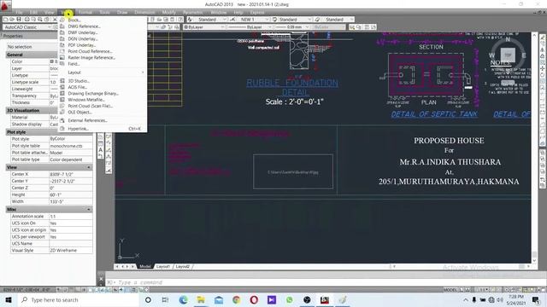The image size is (547, 307).
Task: Click the TOP face of the ViewCube
Action: [508, 55]
